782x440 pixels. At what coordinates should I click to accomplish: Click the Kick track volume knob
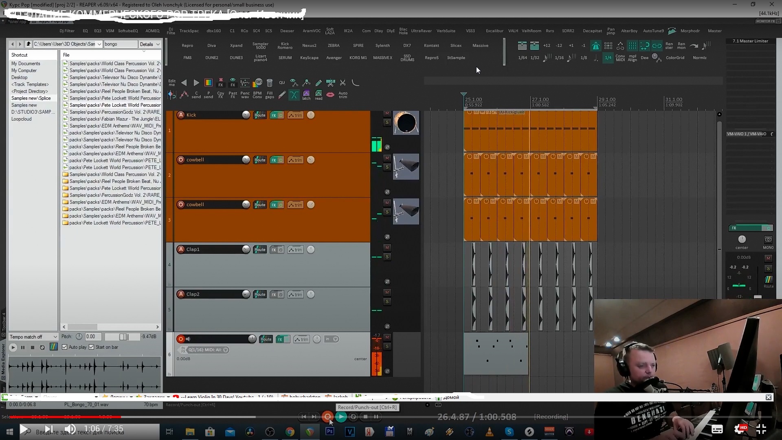click(246, 115)
